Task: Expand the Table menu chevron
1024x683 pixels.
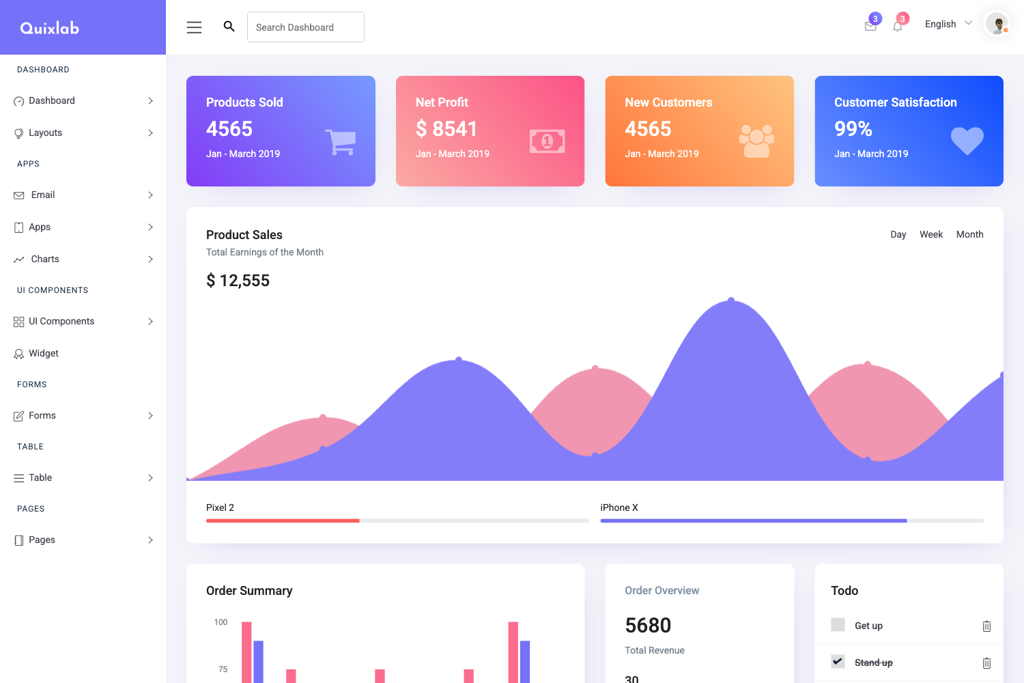Action: [150, 478]
